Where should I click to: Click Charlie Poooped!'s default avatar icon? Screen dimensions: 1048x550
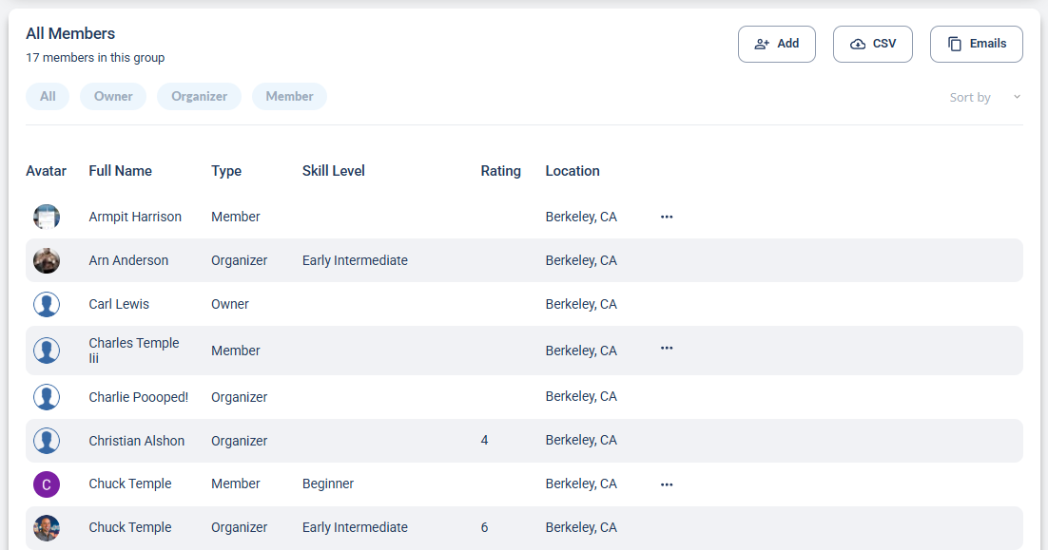click(47, 397)
